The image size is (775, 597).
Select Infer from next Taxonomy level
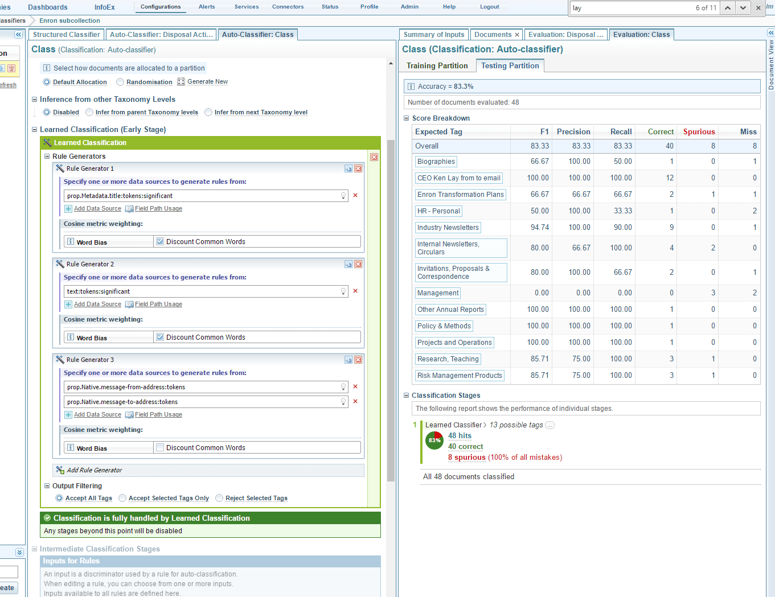pyautogui.click(x=208, y=112)
